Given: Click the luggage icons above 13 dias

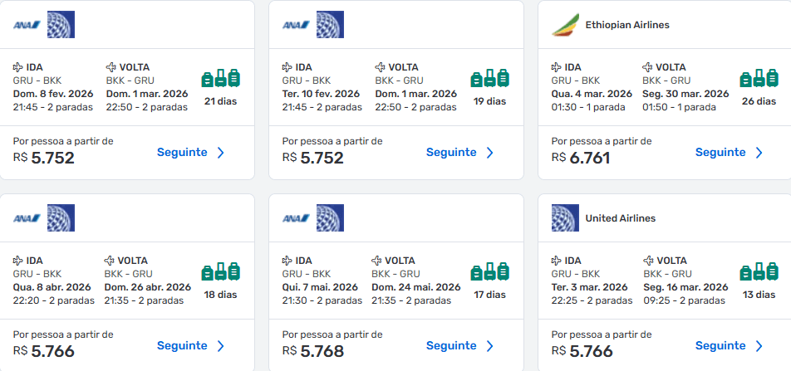Looking at the screenshot, I should click(x=759, y=271).
